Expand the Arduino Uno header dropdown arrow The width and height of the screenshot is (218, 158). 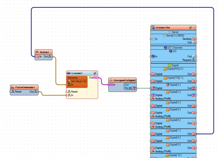point(194,27)
